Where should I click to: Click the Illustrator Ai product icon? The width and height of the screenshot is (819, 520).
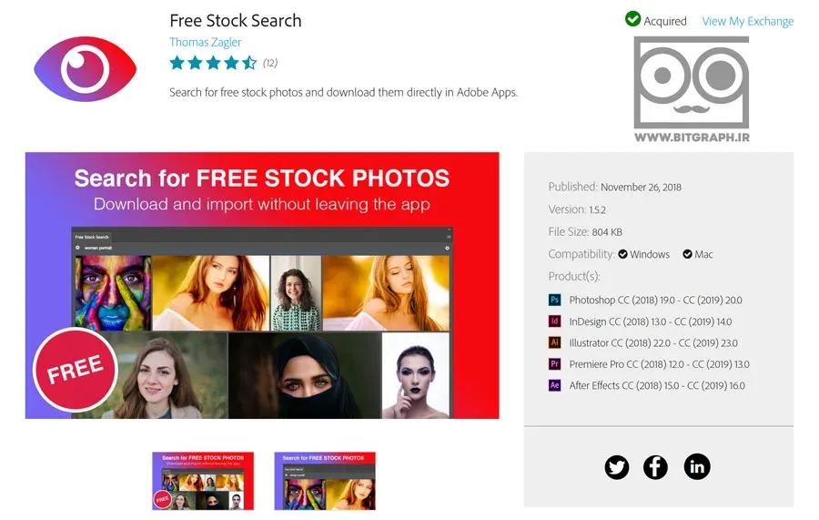(x=555, y=342)
